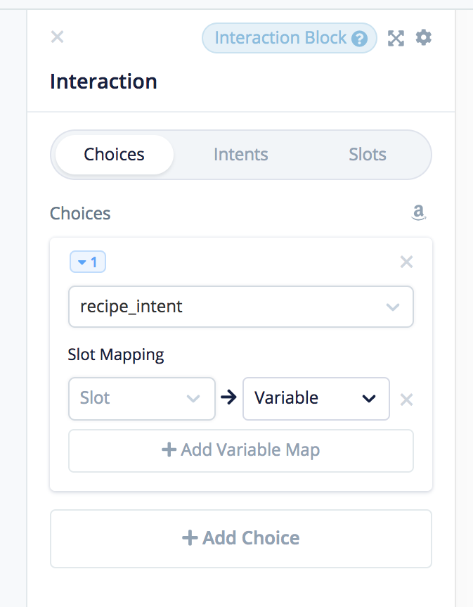
Task: Open block settings gear icon
Action: point(423,37)
